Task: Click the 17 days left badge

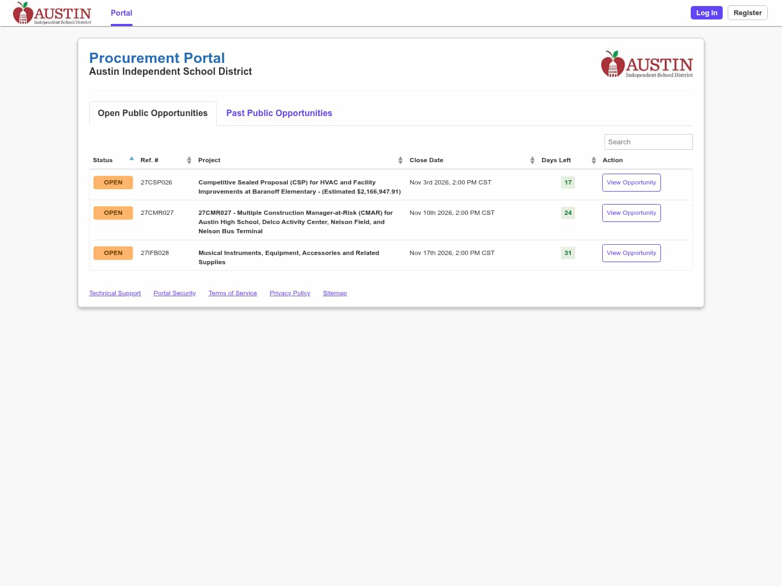Action: pos(567,182)
